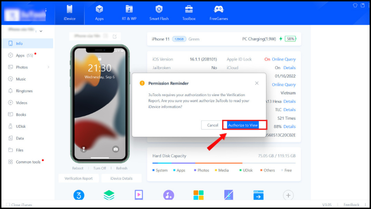Screen dimensions: 371x209
Task: Click the green layers backup icon
Action: 109,195
